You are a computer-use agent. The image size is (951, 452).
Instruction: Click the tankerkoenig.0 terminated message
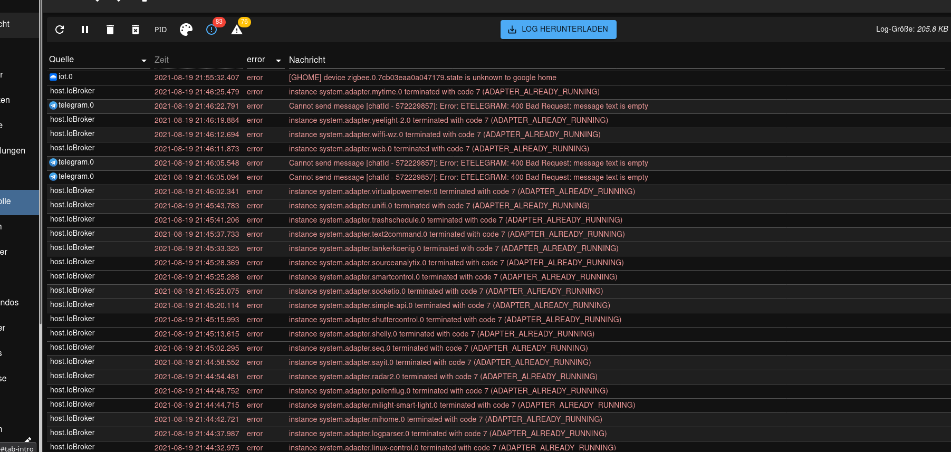[x=454, y=248]
